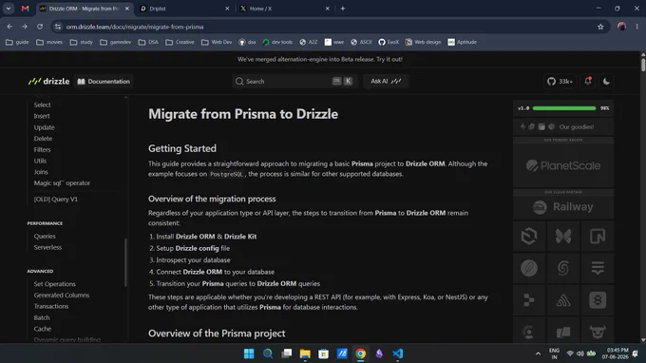Open File Explorer from taskbar

click(x=305, y=353)
